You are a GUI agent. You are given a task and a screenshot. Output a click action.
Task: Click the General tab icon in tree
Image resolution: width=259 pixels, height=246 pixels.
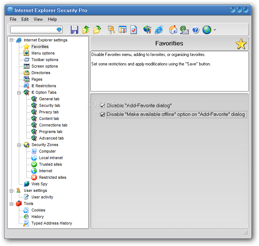coord(34,99)
